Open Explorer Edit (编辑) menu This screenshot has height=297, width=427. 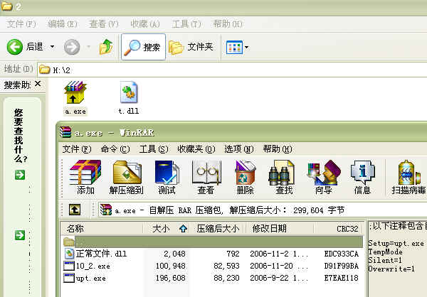coord(63,24)
